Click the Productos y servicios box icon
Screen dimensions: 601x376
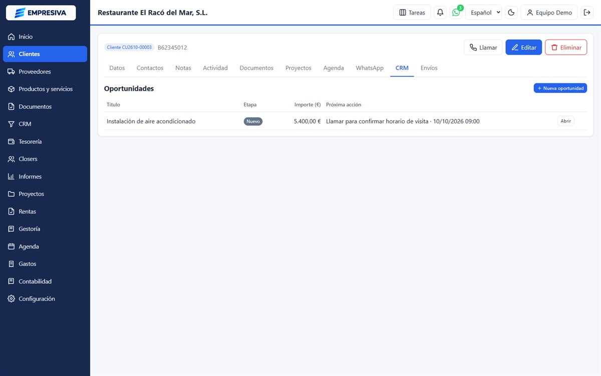(12, 89)
